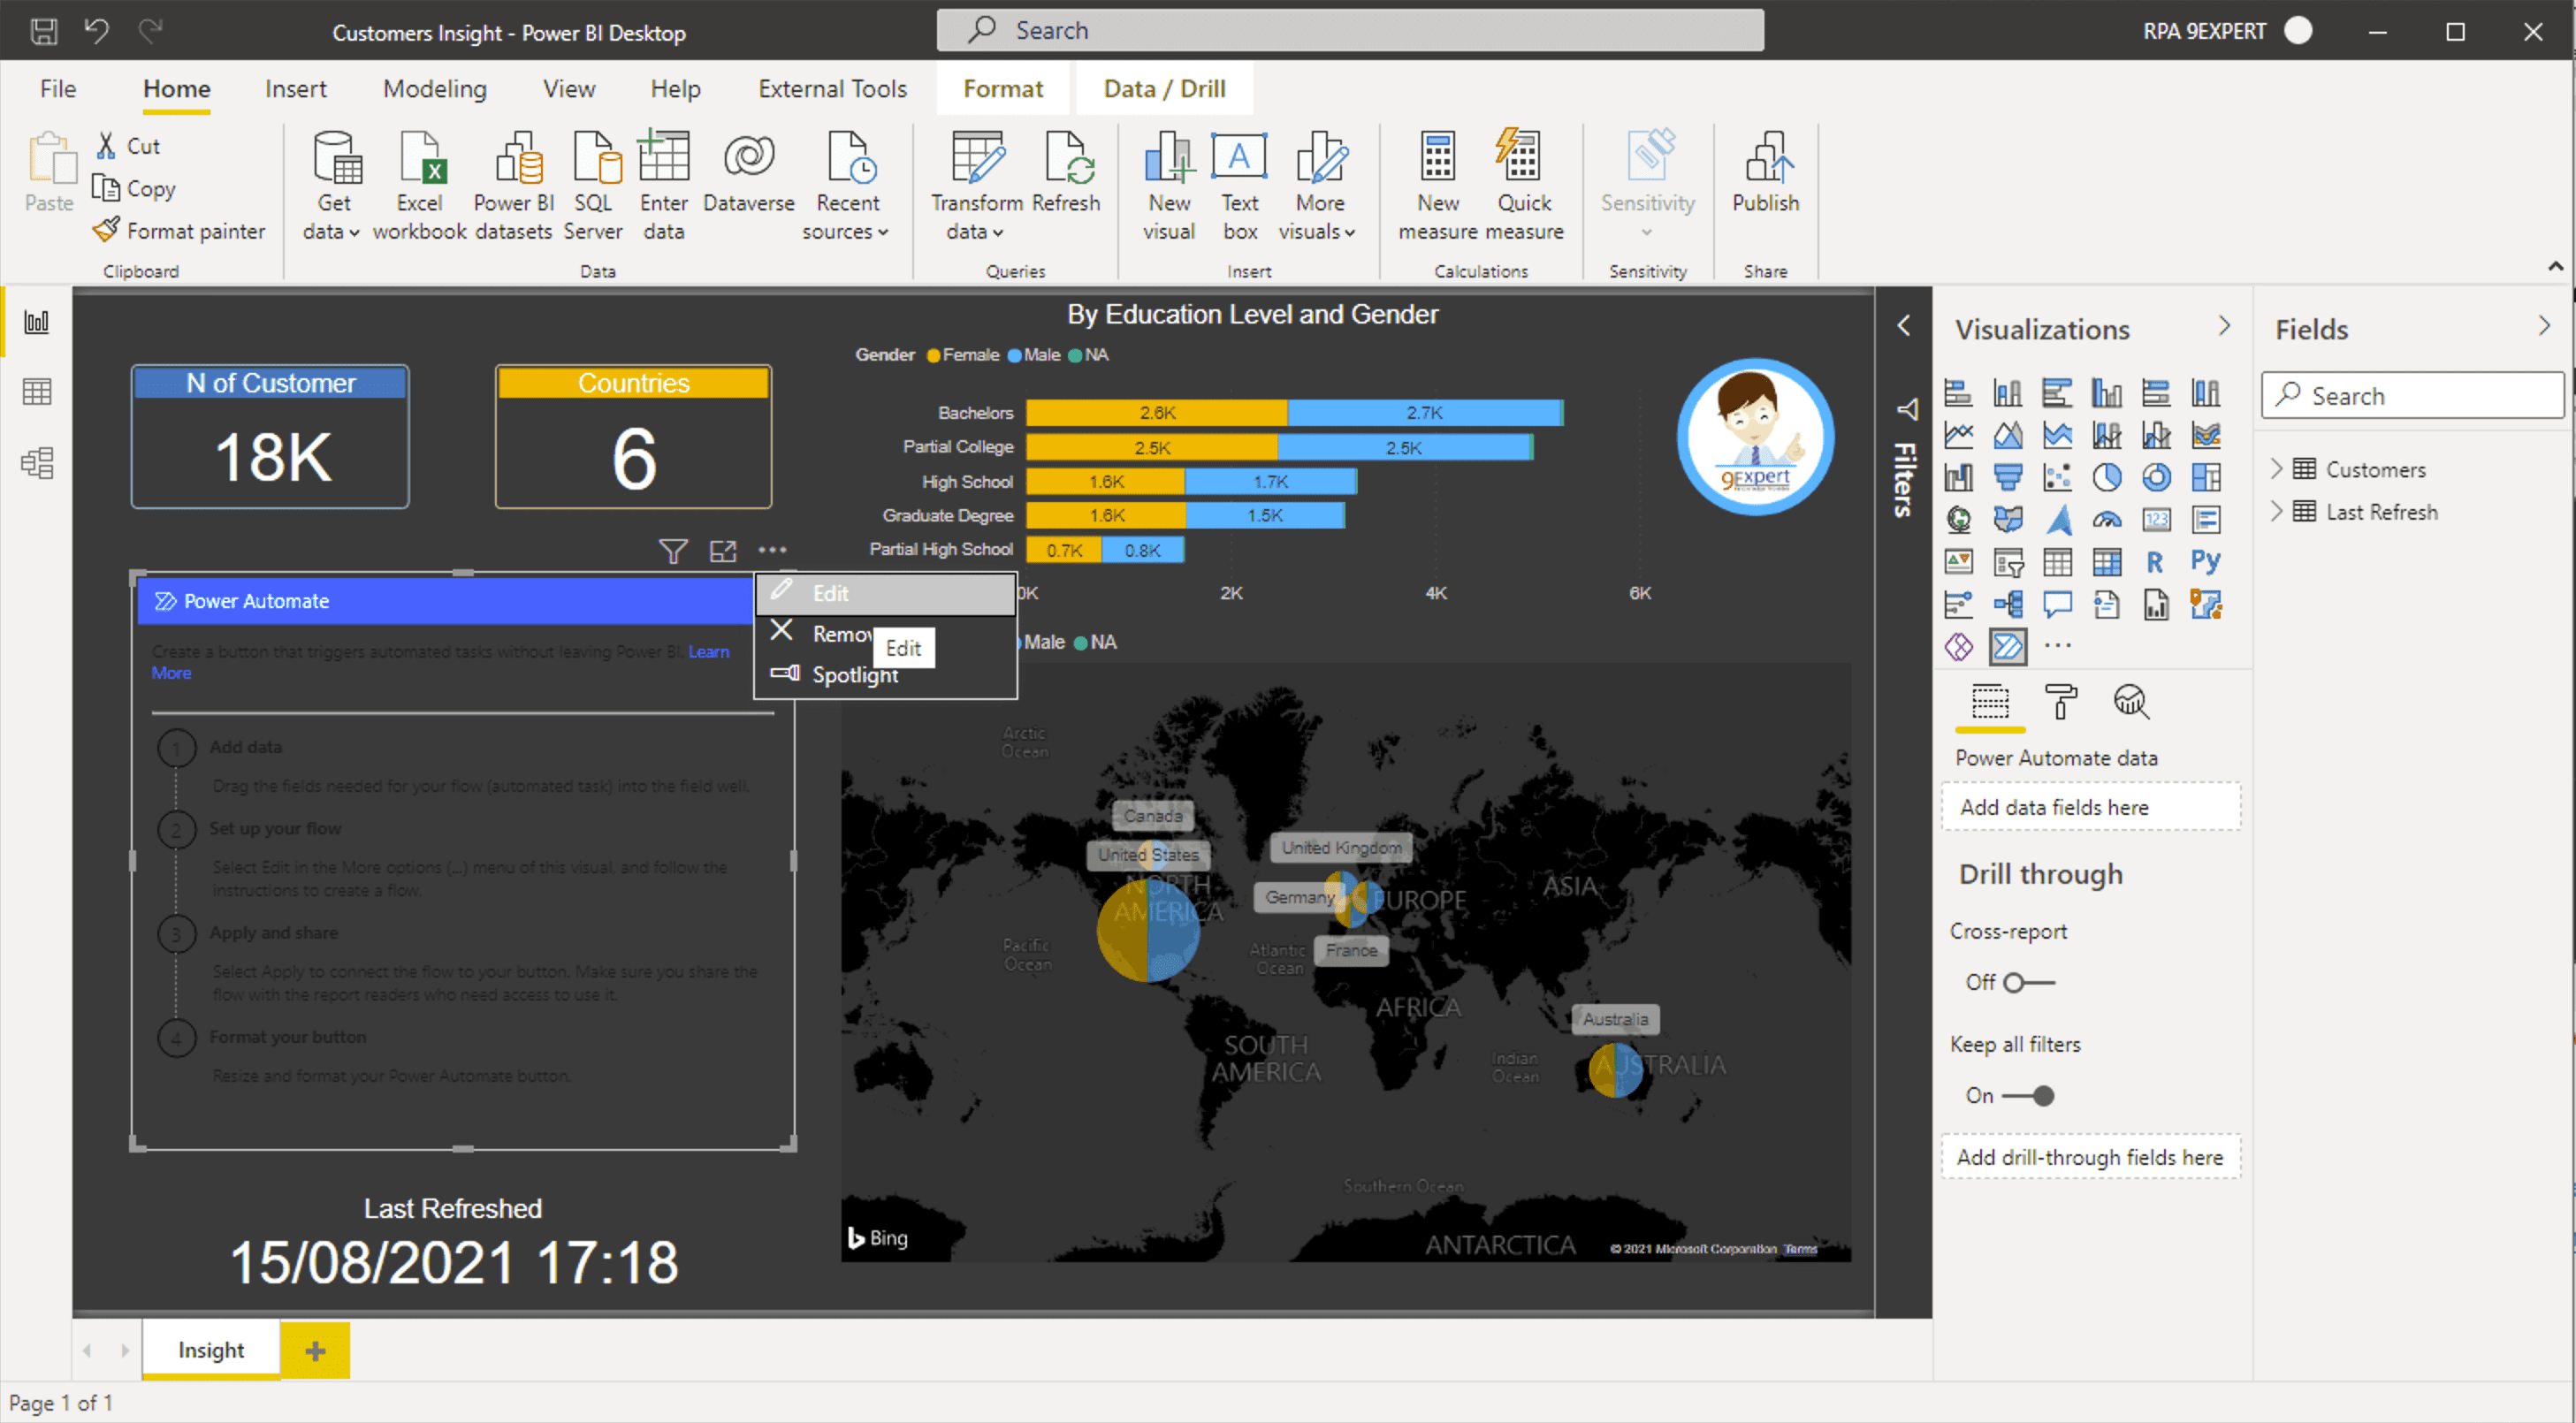
Task: Expand the Customers table in Fields
Action: coord(2277,468)
